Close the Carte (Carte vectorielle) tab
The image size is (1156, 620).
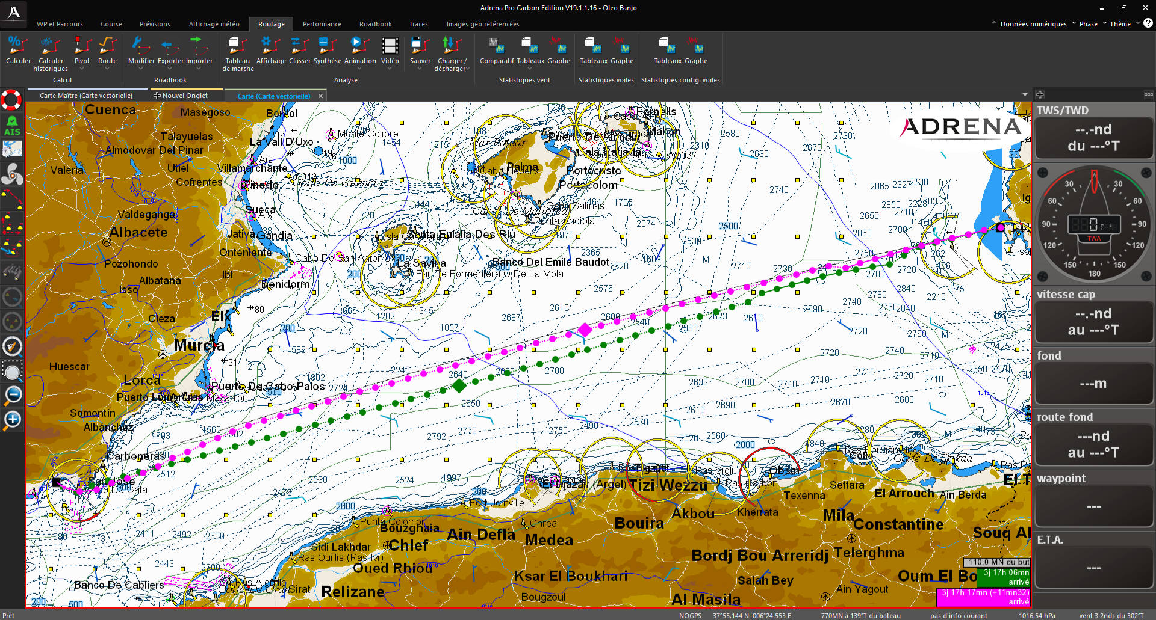320,96
